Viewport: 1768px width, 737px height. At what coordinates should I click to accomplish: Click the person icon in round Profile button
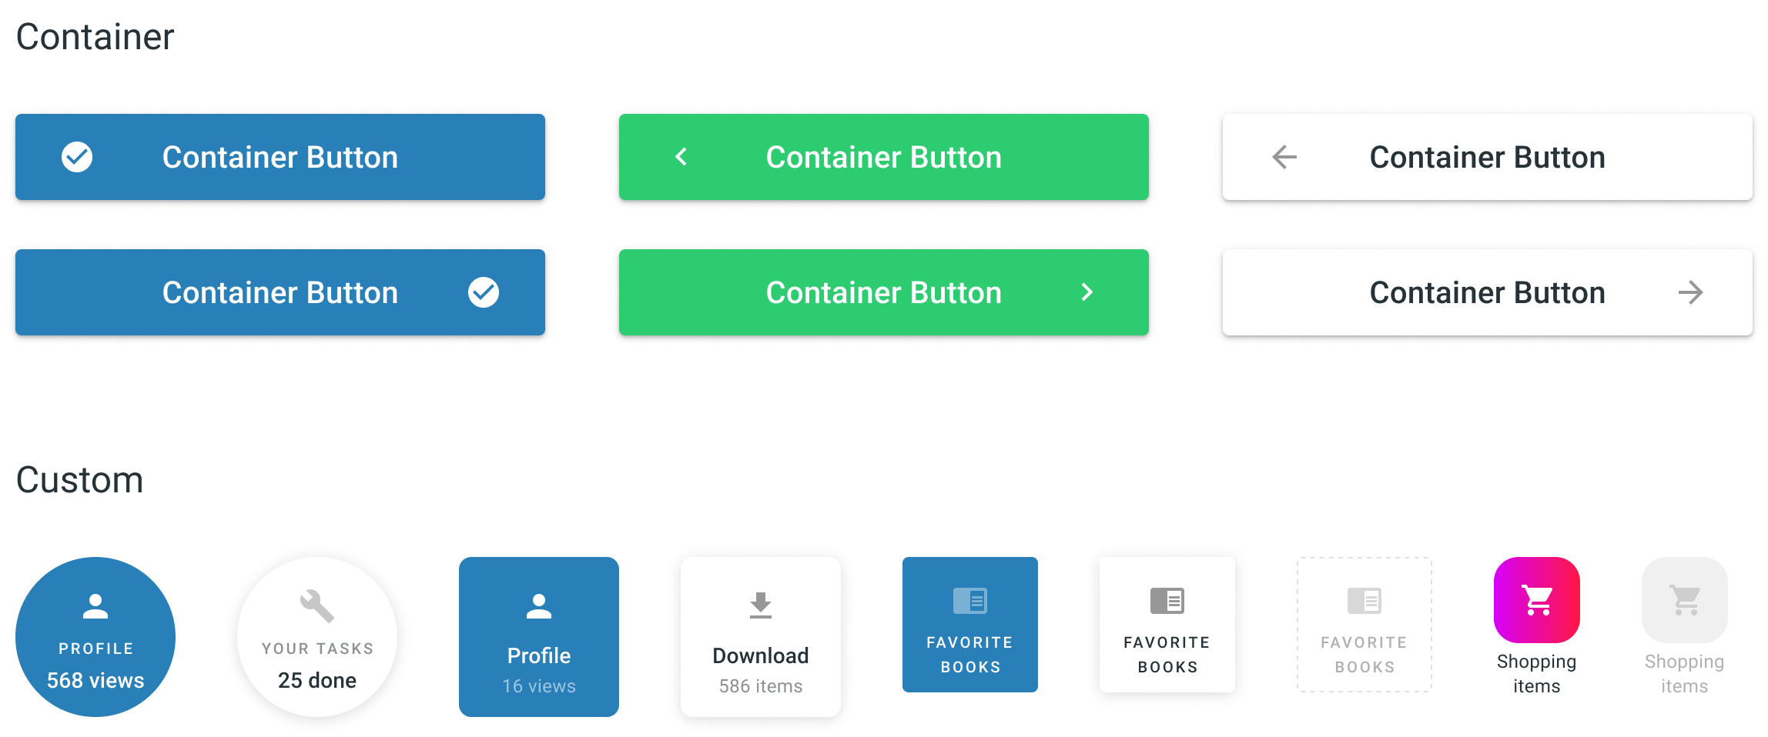[x=95, y=606]
